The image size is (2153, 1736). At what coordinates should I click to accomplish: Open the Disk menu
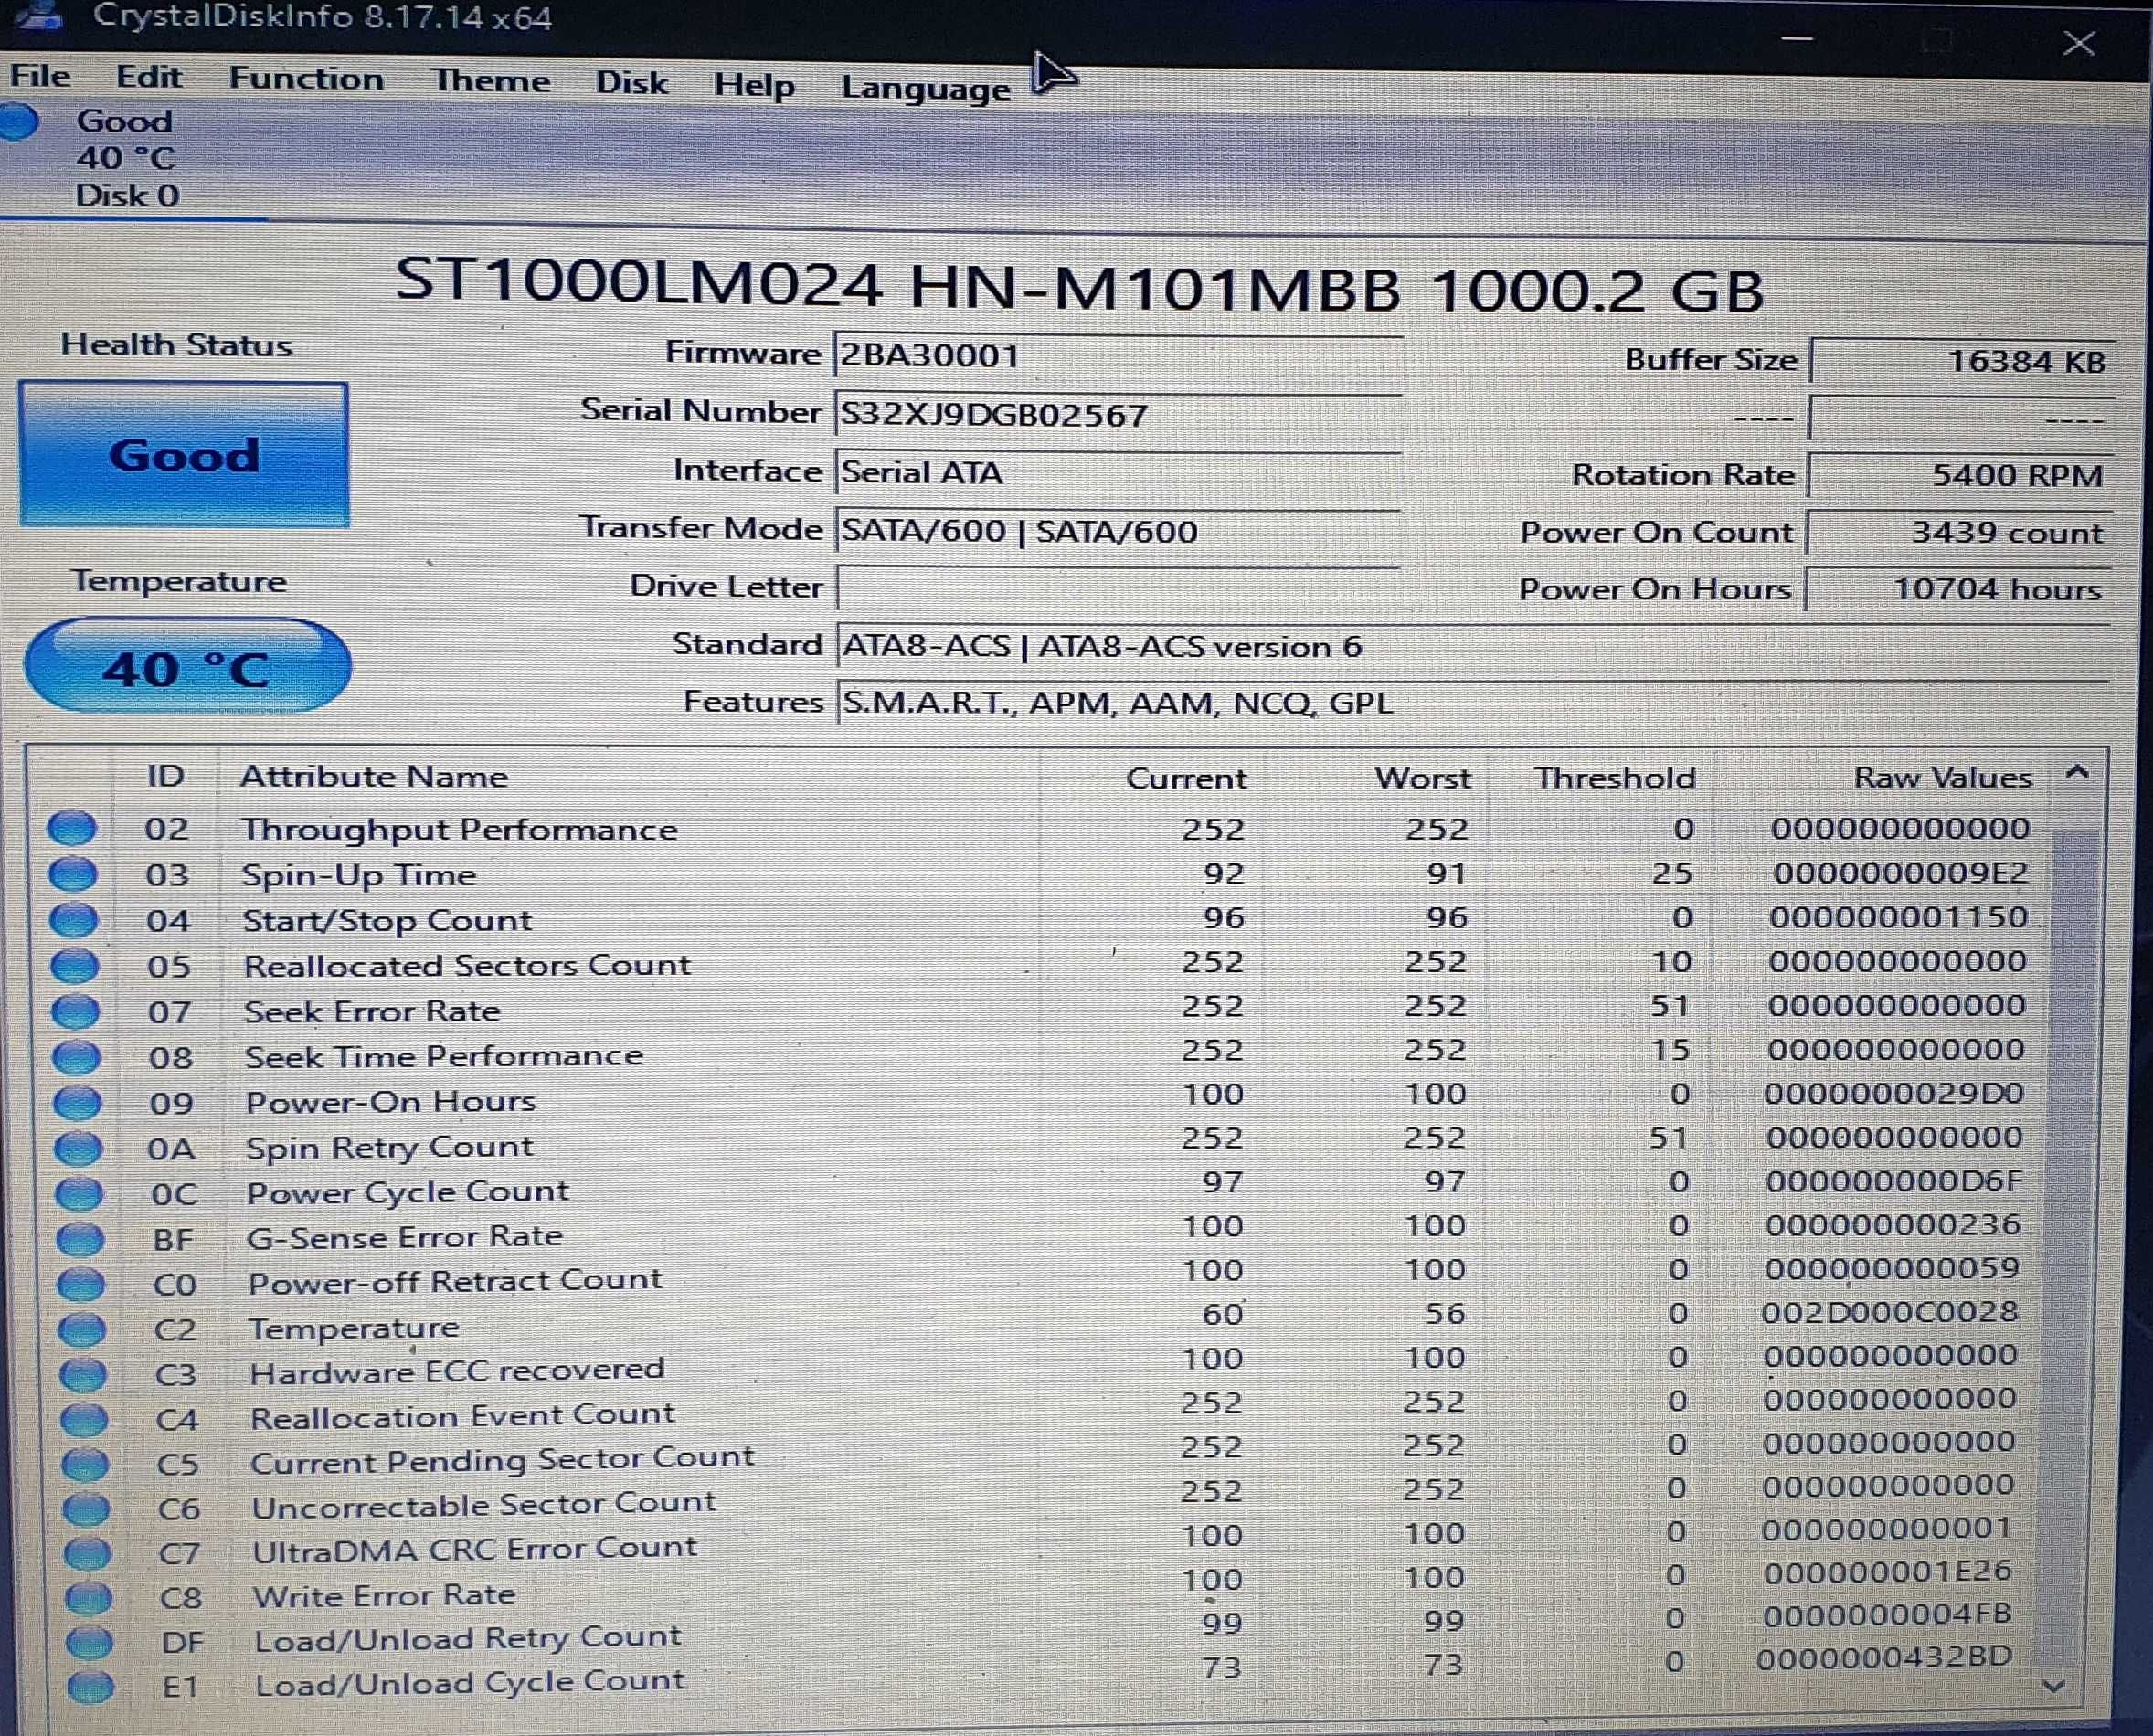click(631, 82)
